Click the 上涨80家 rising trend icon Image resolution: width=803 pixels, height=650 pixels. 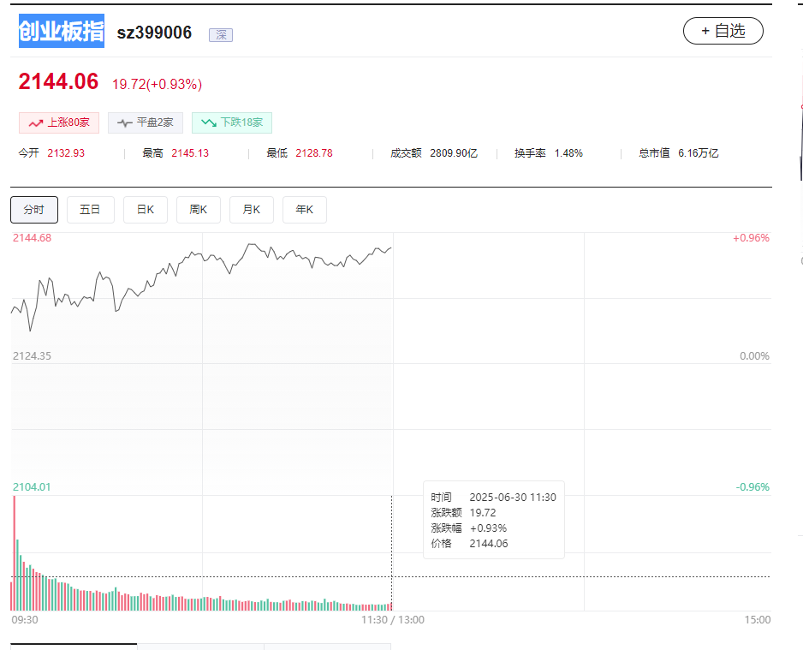(36, 122)
